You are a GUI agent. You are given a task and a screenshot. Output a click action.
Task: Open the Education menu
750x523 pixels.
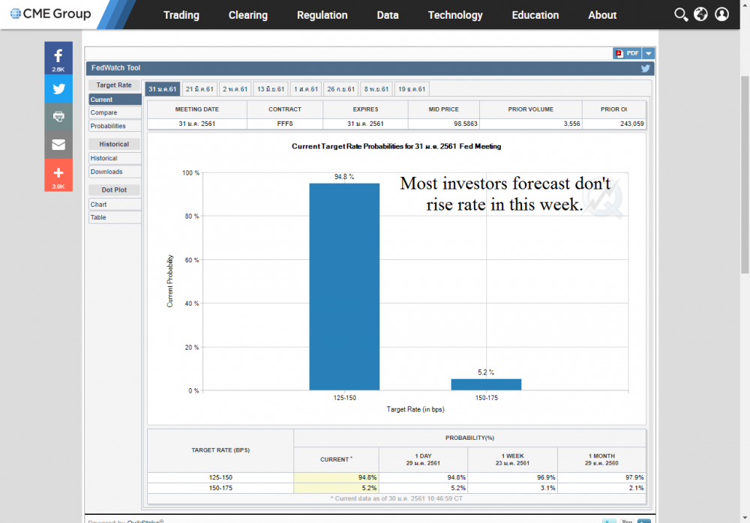[535, 15]
